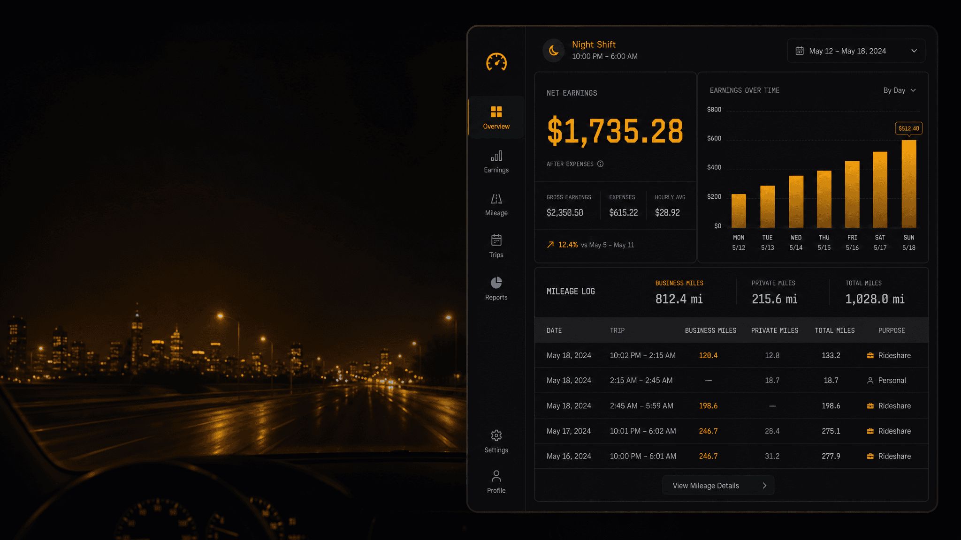Click the 1,028.0 mi total miles value

tap(875, 299)
